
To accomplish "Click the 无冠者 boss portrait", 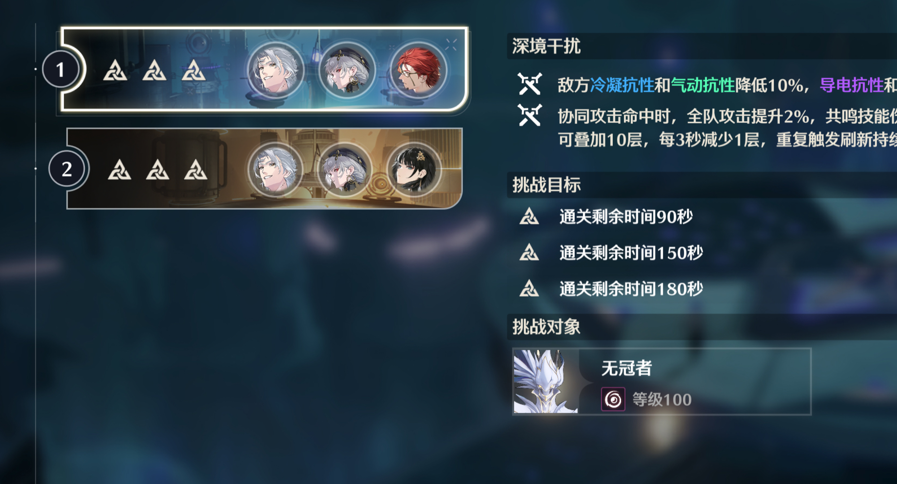I will coord(546,382).
